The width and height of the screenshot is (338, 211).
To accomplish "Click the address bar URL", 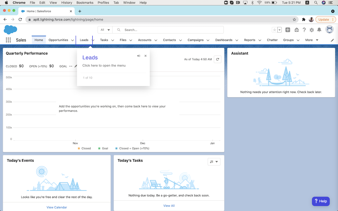I will [68, 20].
